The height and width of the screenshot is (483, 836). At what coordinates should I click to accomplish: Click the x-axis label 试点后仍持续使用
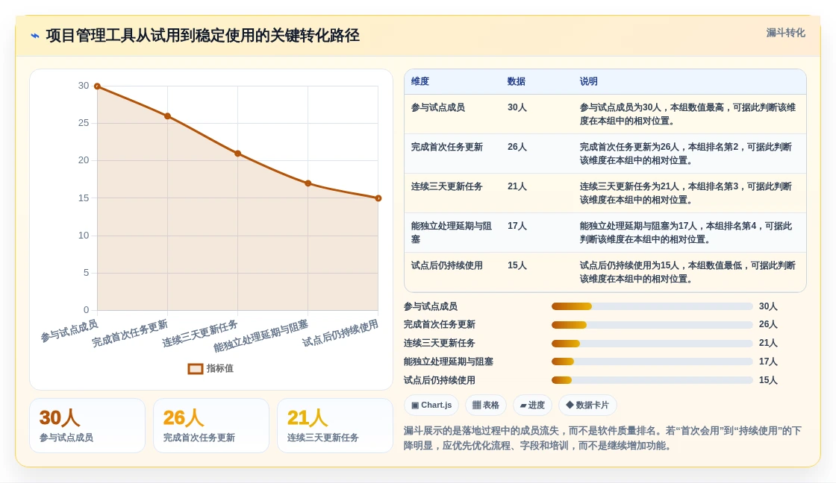coord(340,333)
